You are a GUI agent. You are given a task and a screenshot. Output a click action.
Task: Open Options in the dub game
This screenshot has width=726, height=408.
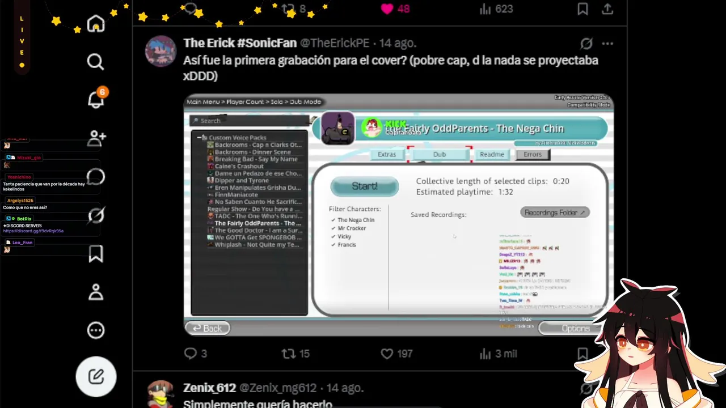coord(568,328)
